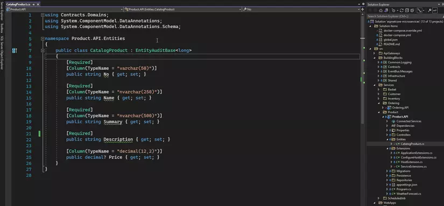
Task: Collapse the namespace block at line 5
Action: click(x=43, y=39)
